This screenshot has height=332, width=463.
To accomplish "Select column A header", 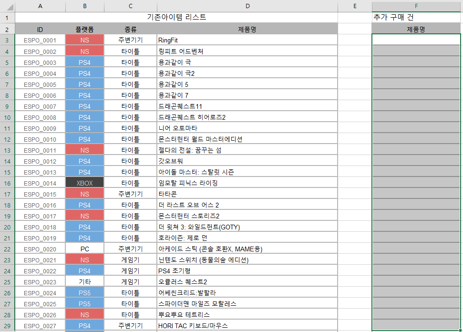I will point(40,6).
